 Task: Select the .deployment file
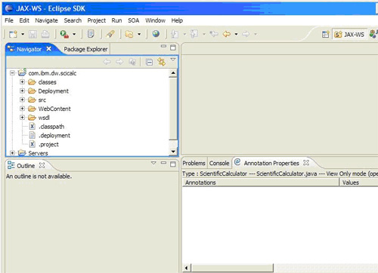(x=54, y=136)
